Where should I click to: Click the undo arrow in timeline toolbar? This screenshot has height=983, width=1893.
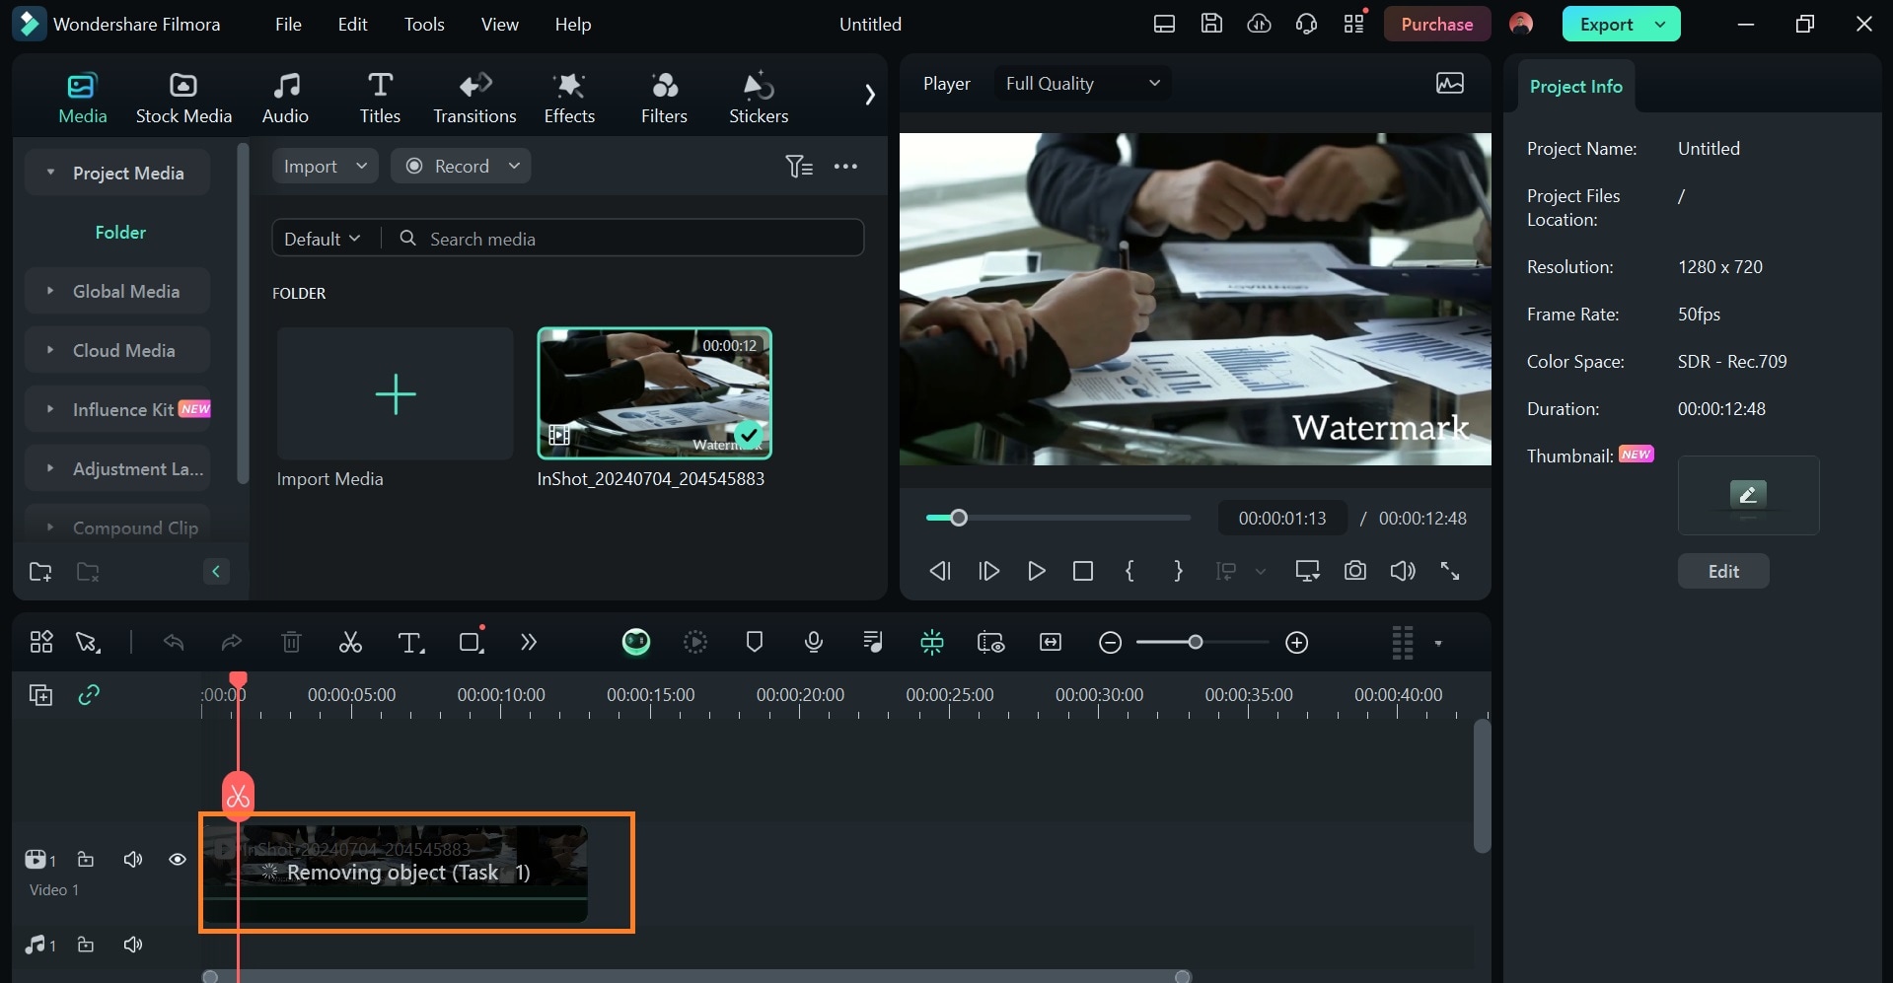174,643
